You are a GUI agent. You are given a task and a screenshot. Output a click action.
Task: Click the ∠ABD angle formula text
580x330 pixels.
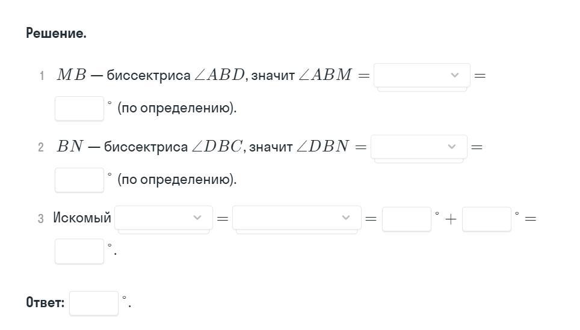[x=219, y=75]
